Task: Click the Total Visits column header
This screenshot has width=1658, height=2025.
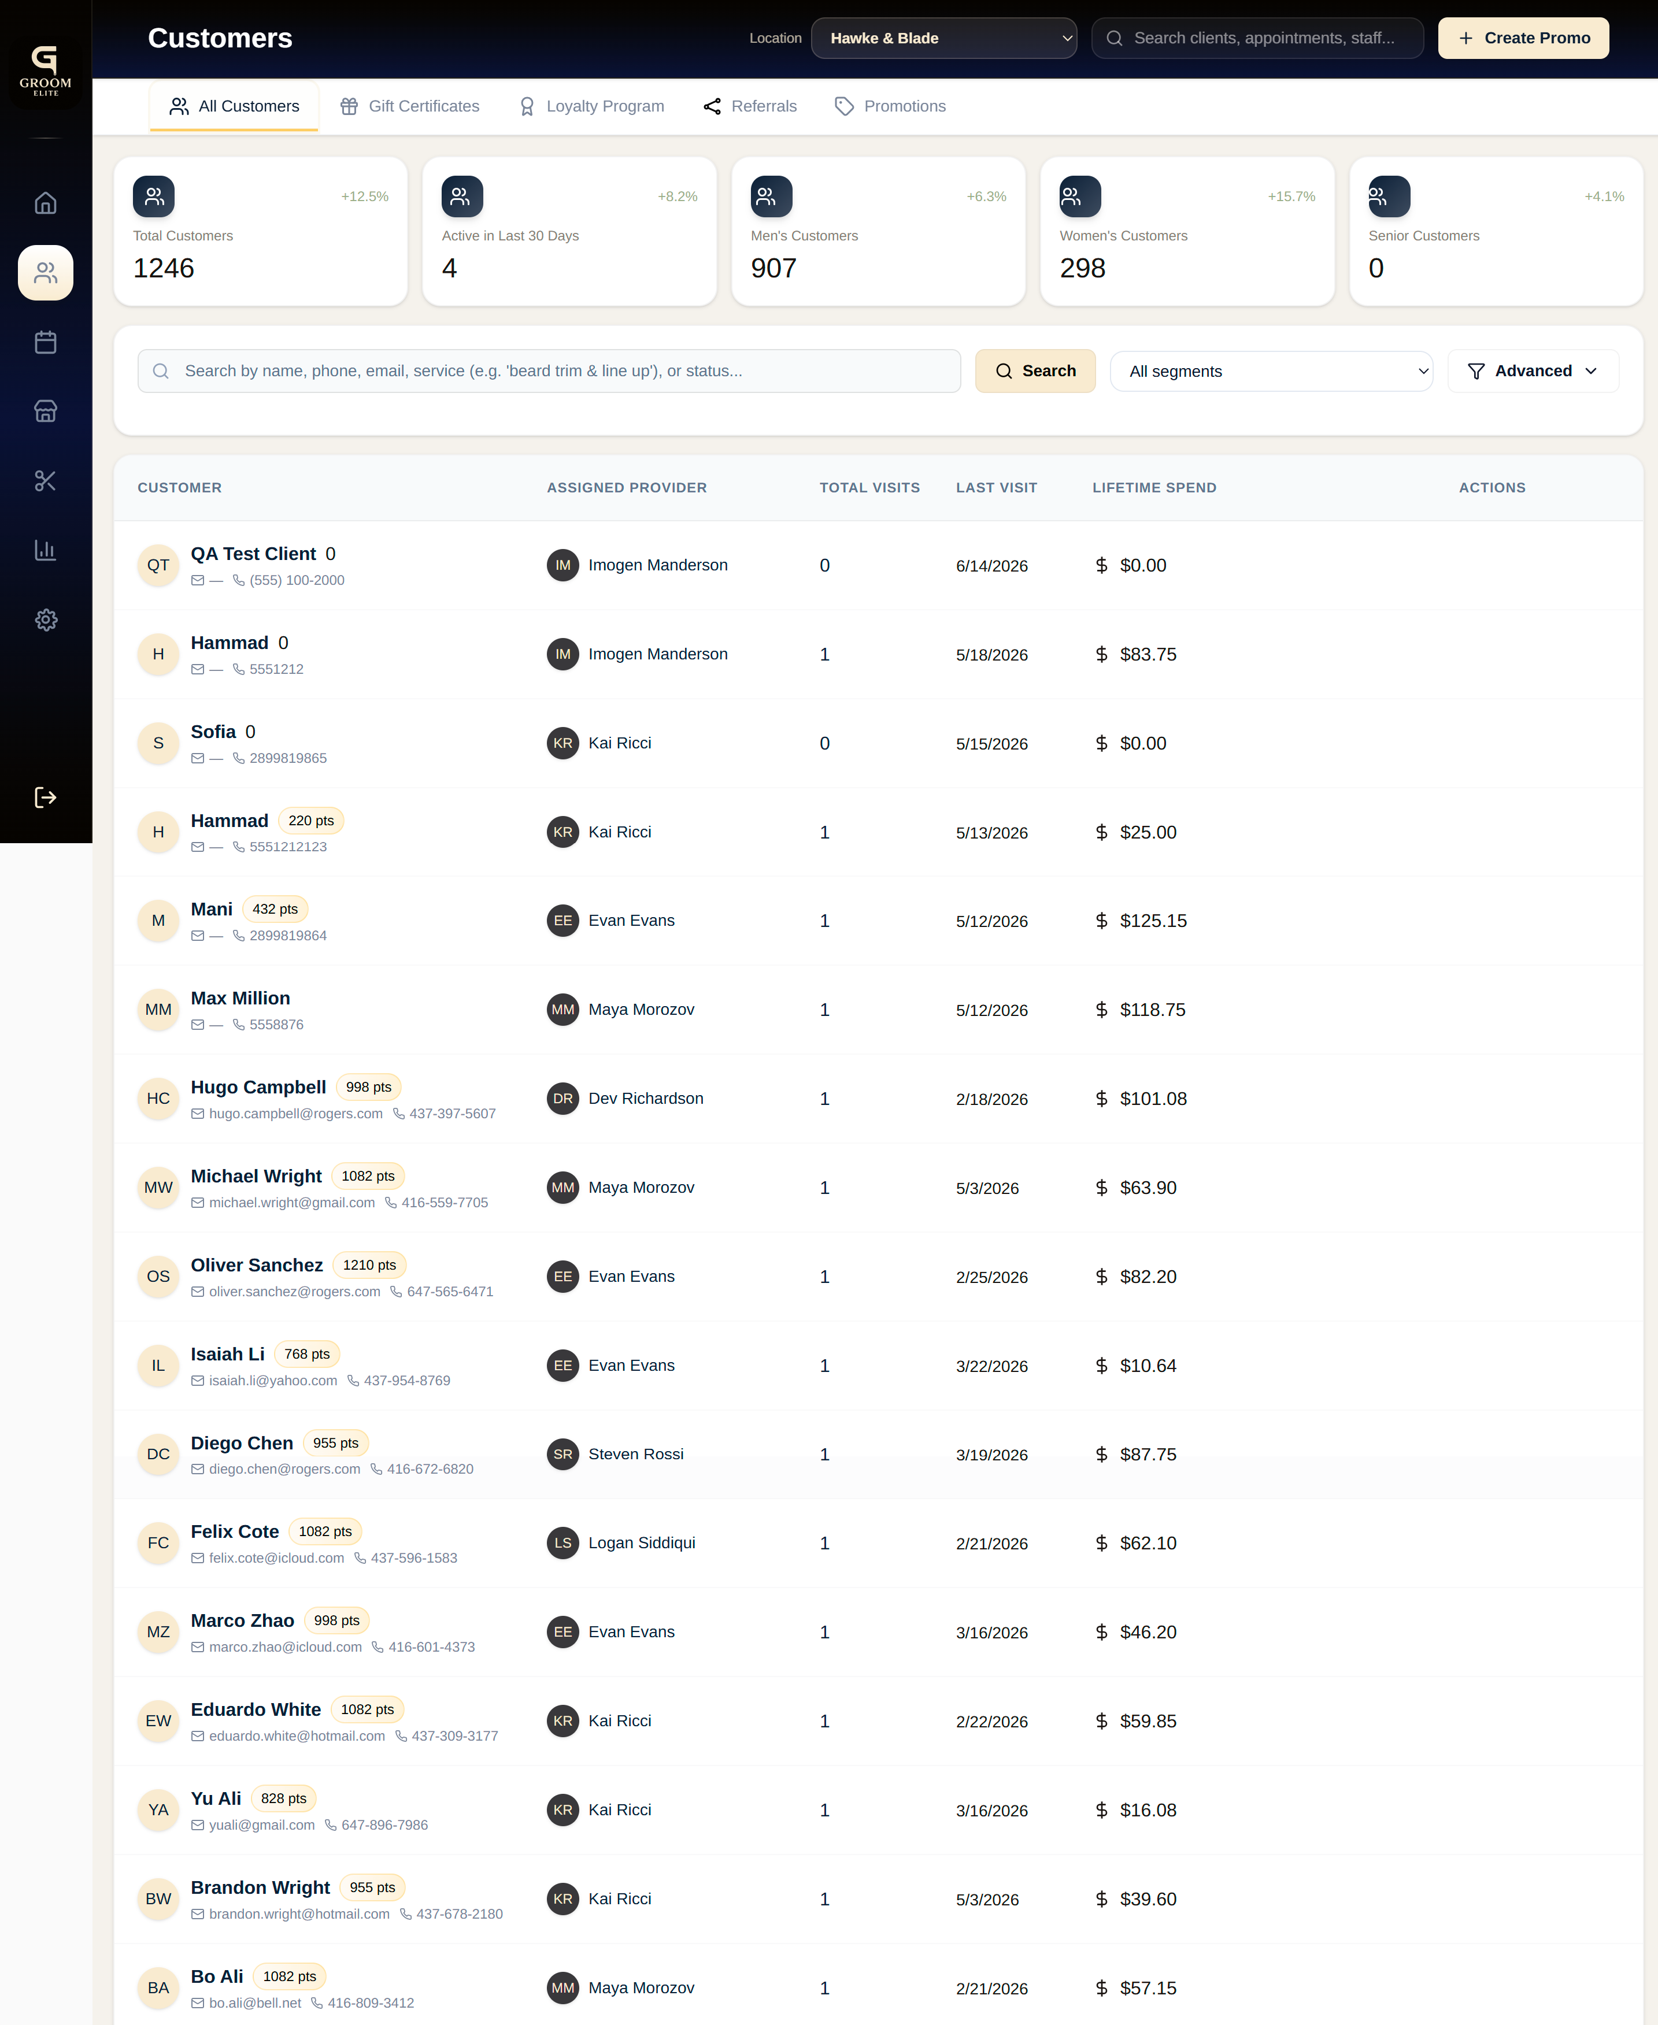Action: click(x=869, y=488)
